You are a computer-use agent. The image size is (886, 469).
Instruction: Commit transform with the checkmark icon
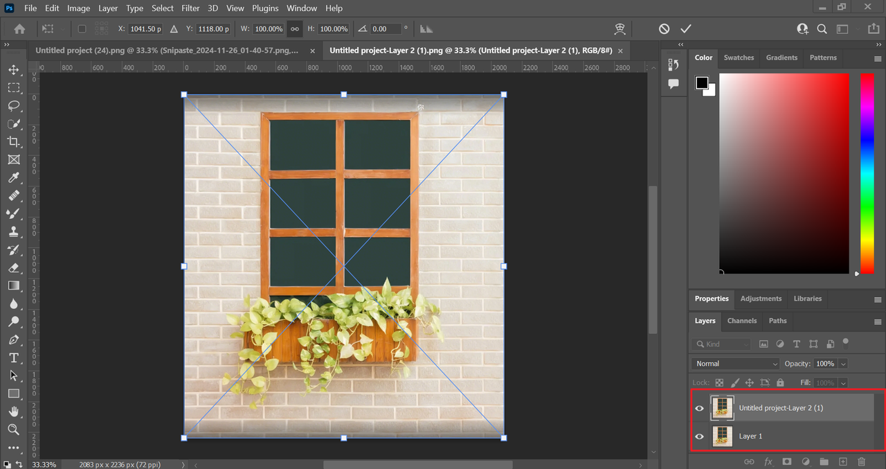(x=685, y=28)
